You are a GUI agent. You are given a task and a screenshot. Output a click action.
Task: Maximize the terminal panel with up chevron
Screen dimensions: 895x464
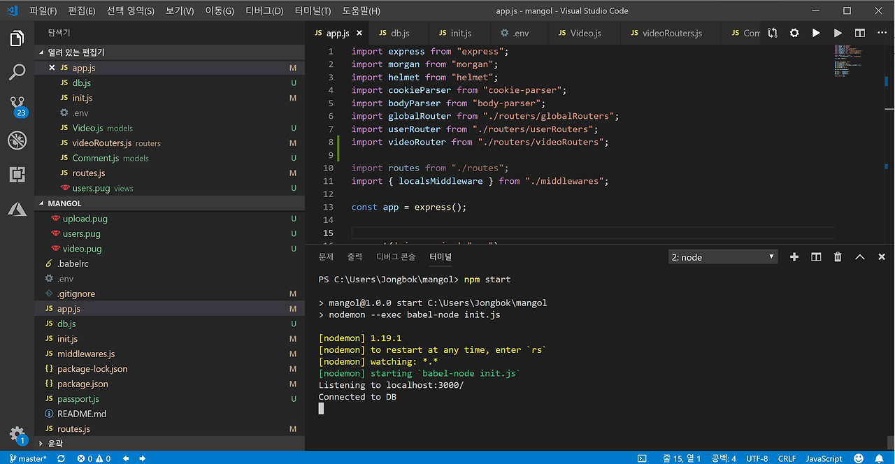click(x=860, y=257)
